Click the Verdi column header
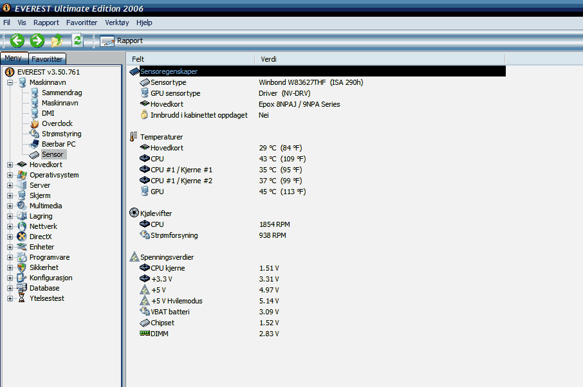Image resolution: width=583 pixels, height=387 pixels. [380, 59]
